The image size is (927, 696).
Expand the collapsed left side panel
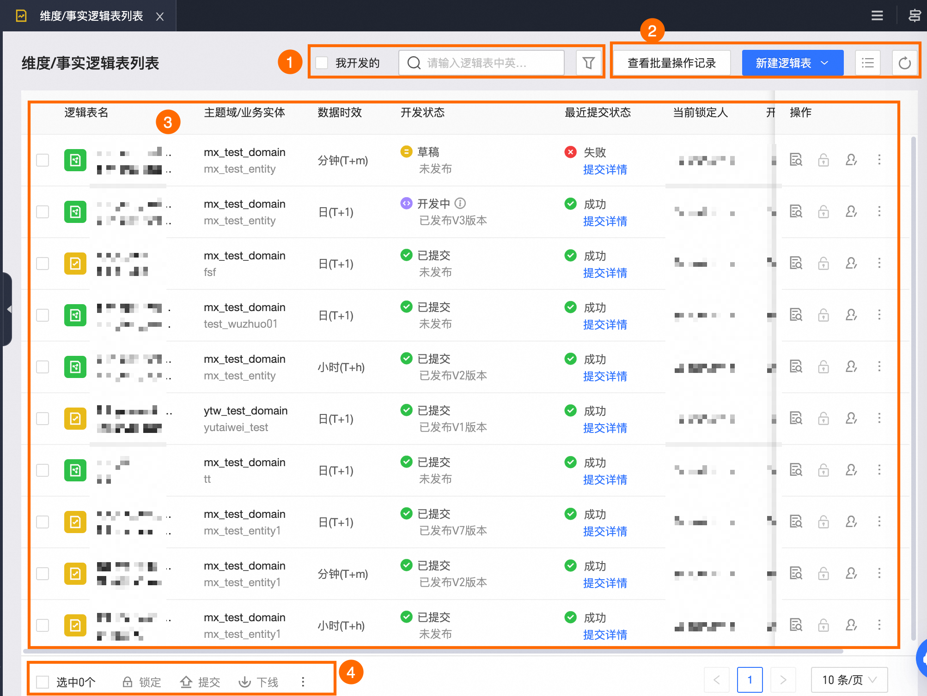click(7, 309)
